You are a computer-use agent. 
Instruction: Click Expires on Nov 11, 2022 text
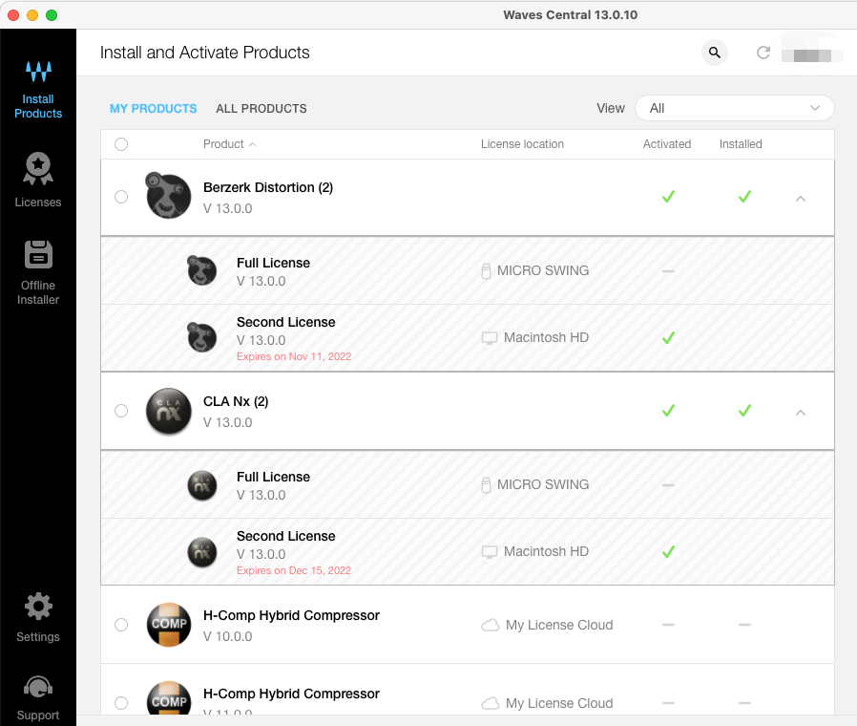pyautogui.click(x=294, y=356)
